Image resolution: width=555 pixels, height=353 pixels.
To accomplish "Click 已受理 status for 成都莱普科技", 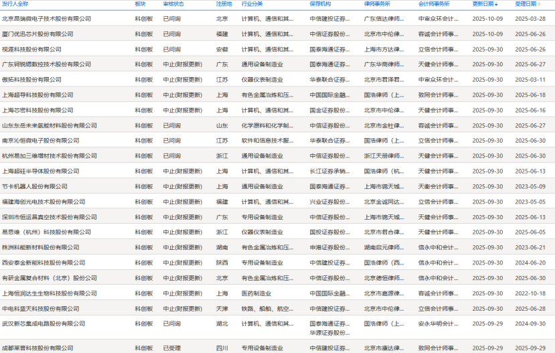I will tap(171, 348).
